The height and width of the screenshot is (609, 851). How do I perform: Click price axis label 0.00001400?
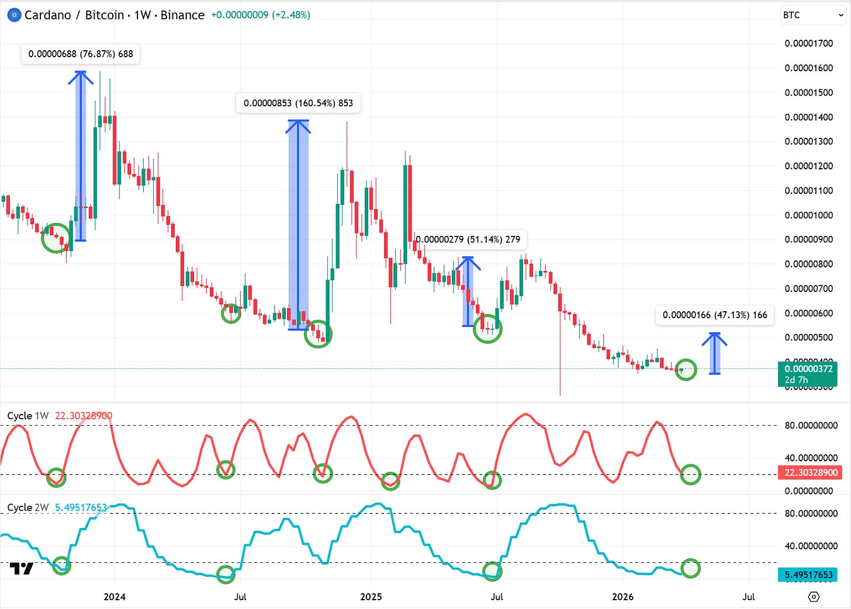tap(808, 117)
